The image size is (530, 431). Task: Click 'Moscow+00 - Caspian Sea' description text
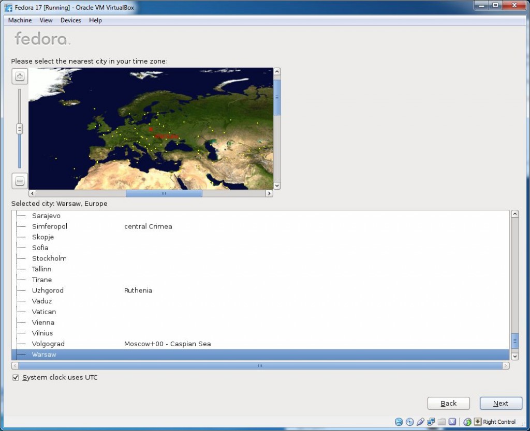(167, 344)
